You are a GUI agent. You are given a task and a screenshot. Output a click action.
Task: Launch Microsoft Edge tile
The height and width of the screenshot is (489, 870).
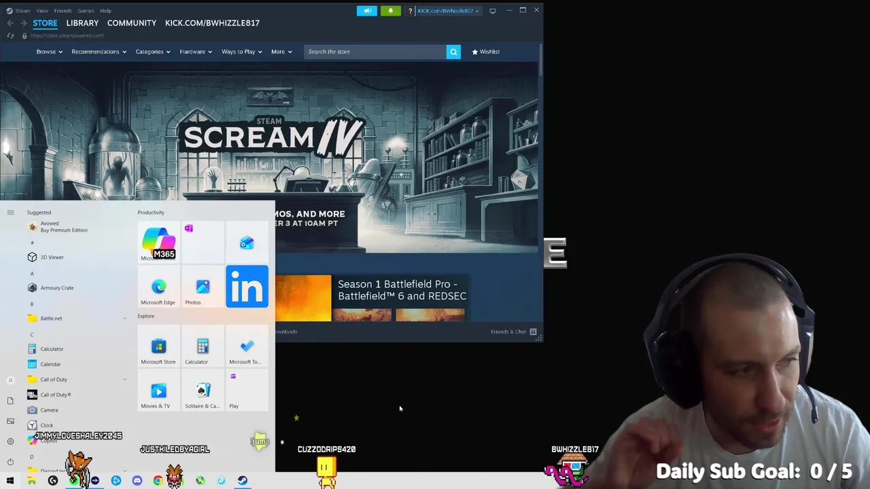(158, 287)
